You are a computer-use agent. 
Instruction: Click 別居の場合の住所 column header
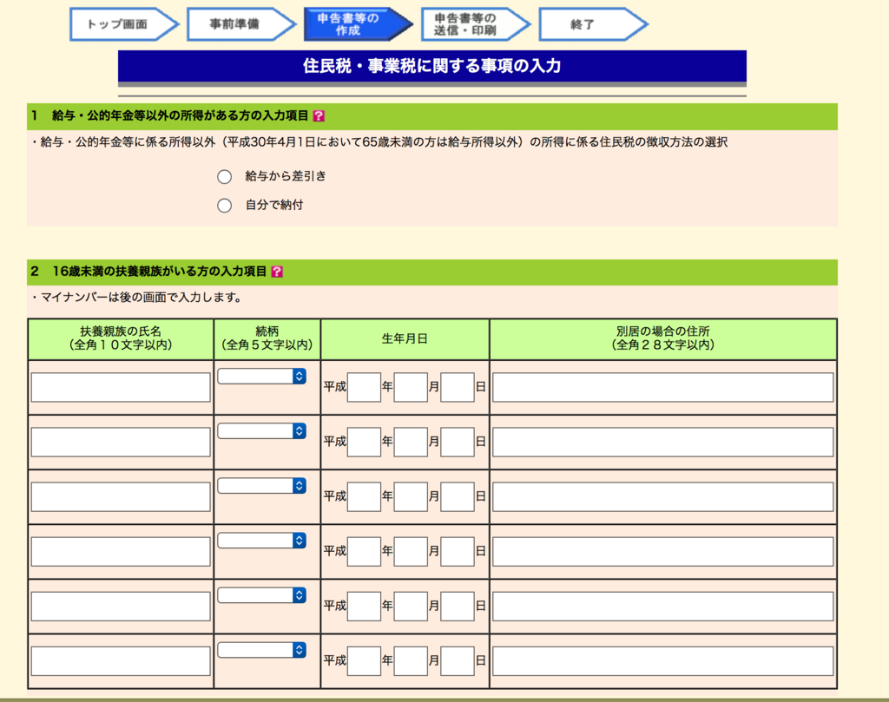(663, 338)
